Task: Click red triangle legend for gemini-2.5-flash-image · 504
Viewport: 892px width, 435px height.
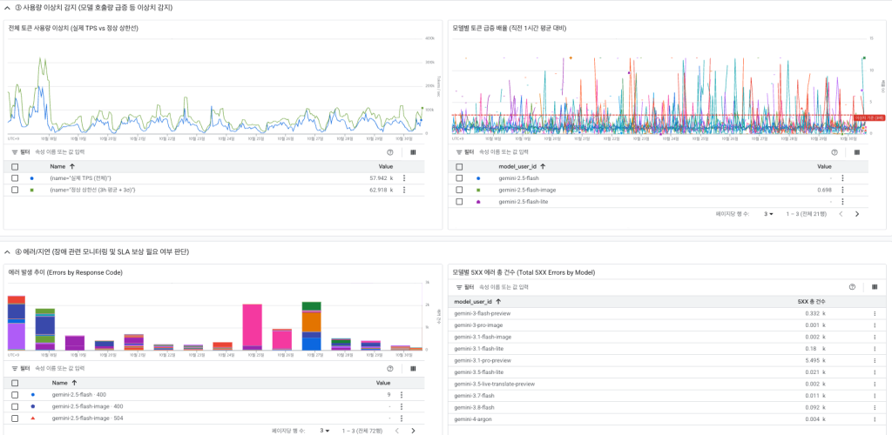Action: 33,418
